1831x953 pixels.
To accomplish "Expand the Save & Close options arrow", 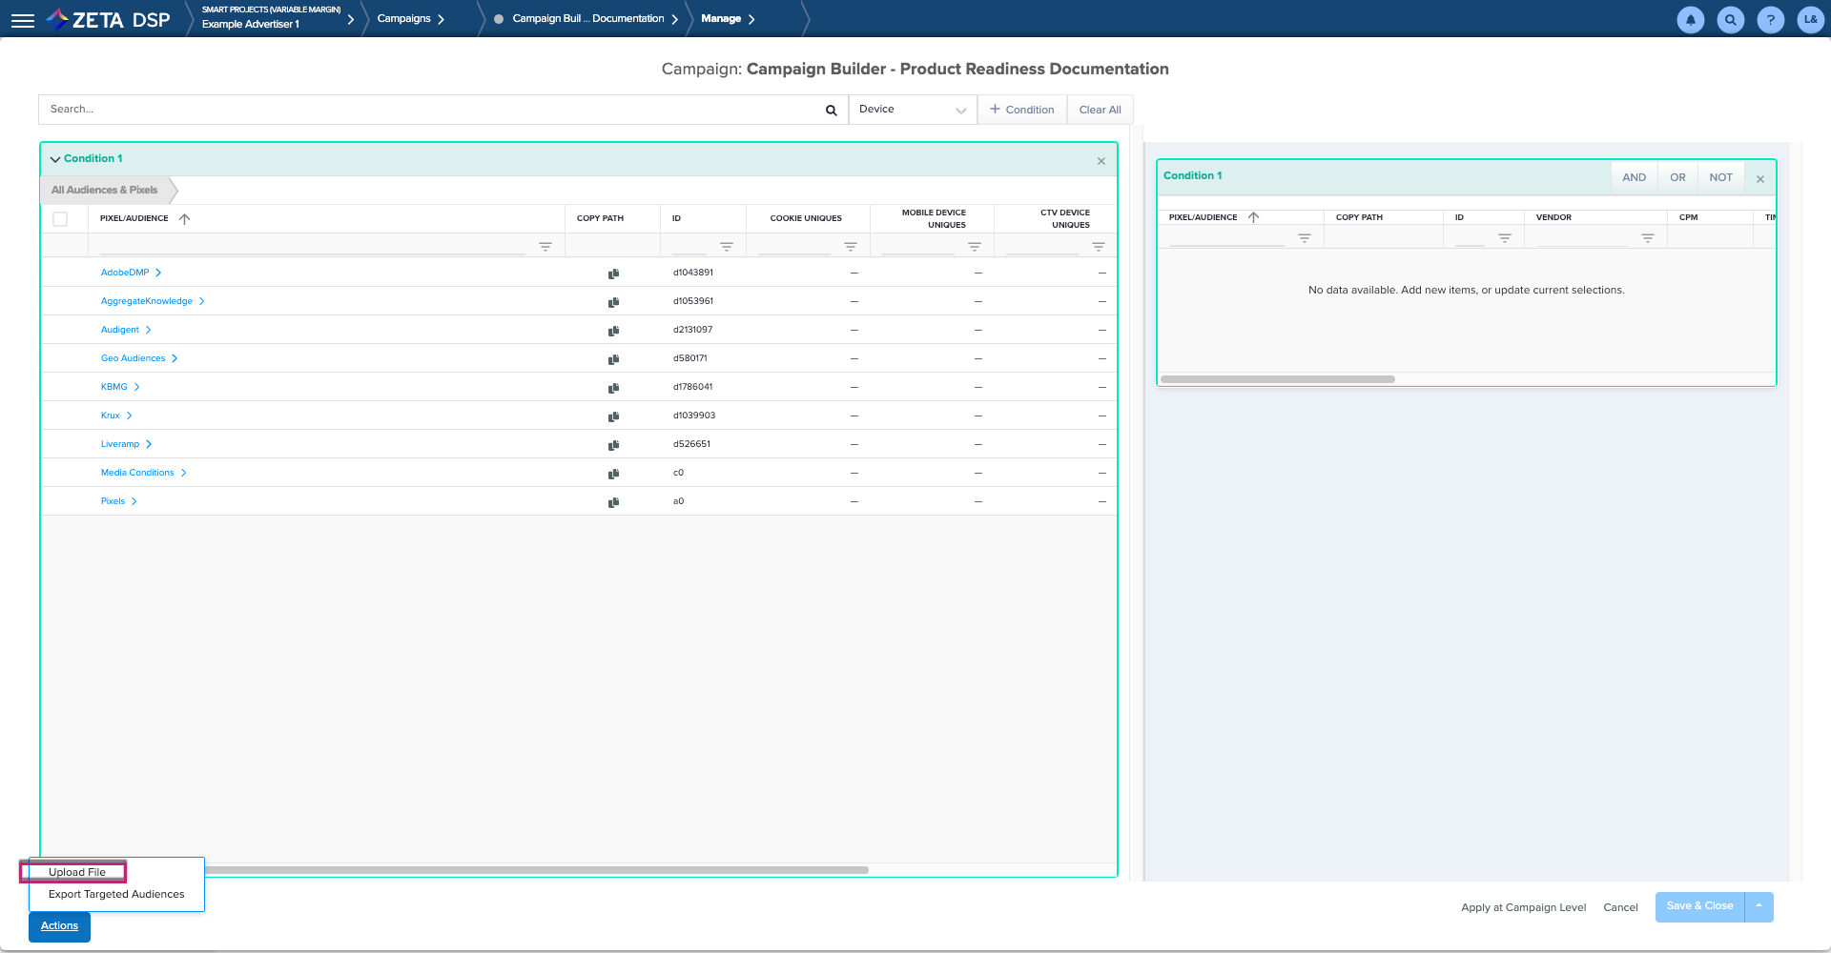I will 1759,906.
